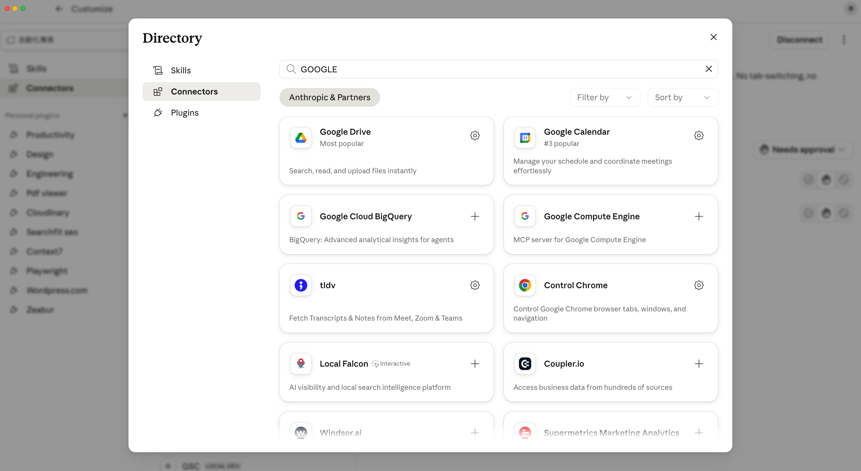Select Connectors in the background sidebar

click(x=65, y=88)
